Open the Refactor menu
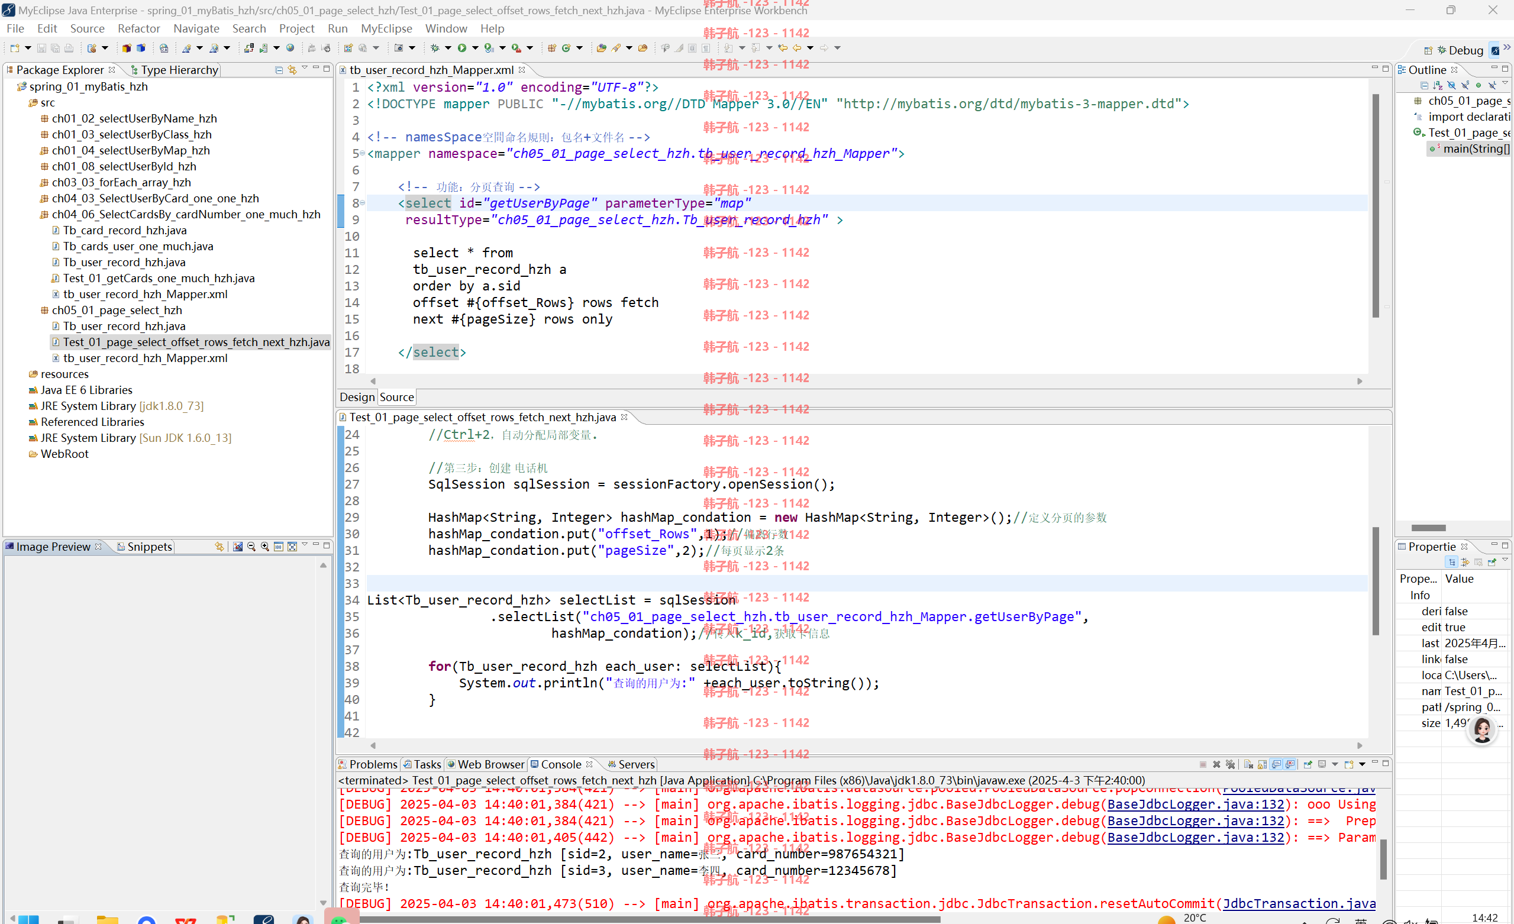1514x924 pixels. pos(139,28)
